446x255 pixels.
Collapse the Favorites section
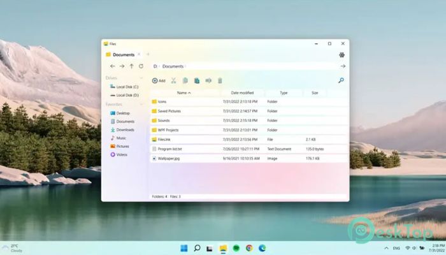click(x=141, y=105)
